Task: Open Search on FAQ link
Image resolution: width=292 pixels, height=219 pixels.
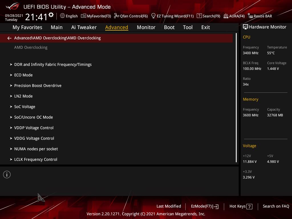Action: (x=276, y=206)
